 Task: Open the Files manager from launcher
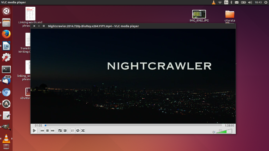(6, 23)
